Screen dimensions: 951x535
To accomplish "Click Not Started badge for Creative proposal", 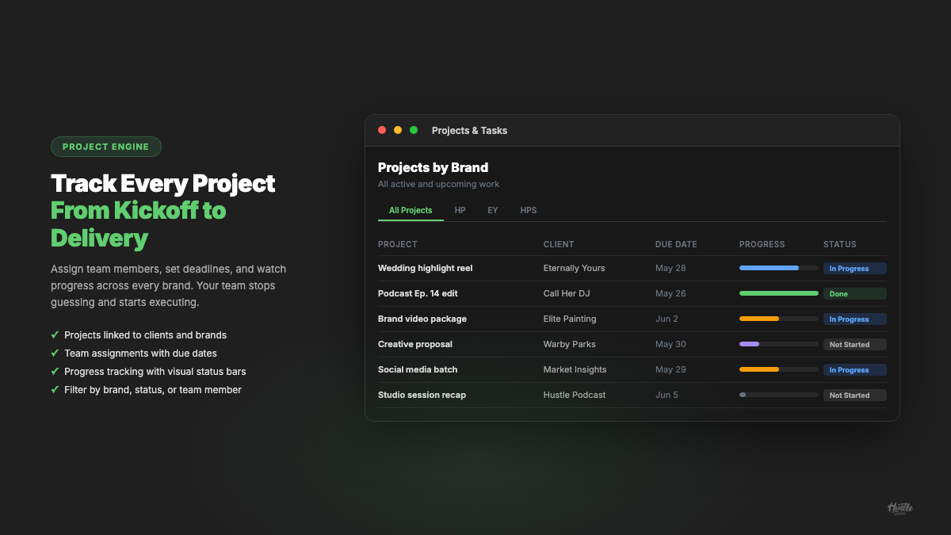I will point(855,344).
